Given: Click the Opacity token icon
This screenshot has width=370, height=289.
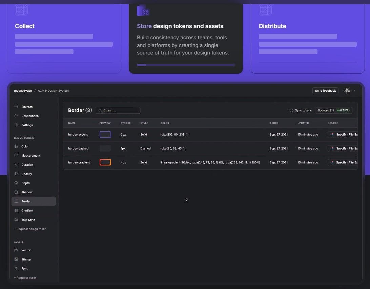Looking at the screenshot, I should tap(16, 174).
